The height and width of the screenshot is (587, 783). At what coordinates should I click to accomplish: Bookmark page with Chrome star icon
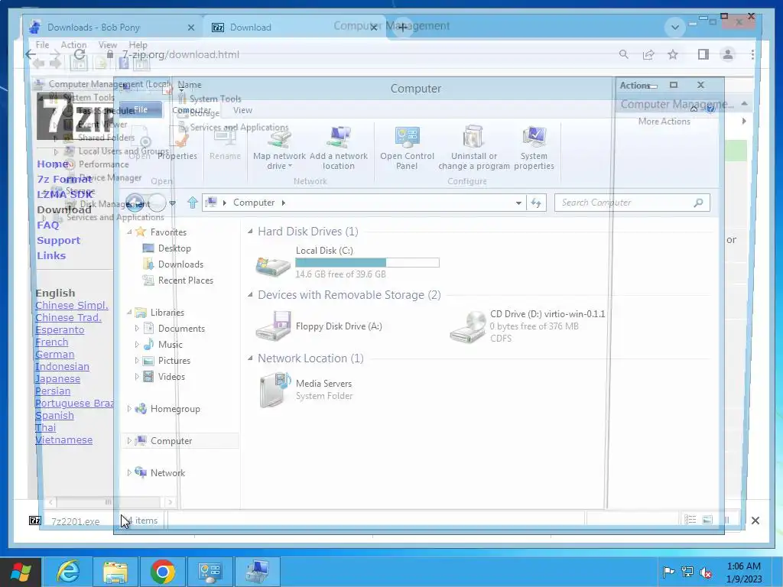coord(673,54)
